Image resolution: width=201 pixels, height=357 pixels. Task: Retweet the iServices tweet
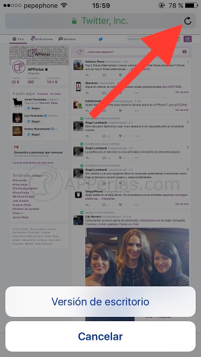tap(104, 93)
